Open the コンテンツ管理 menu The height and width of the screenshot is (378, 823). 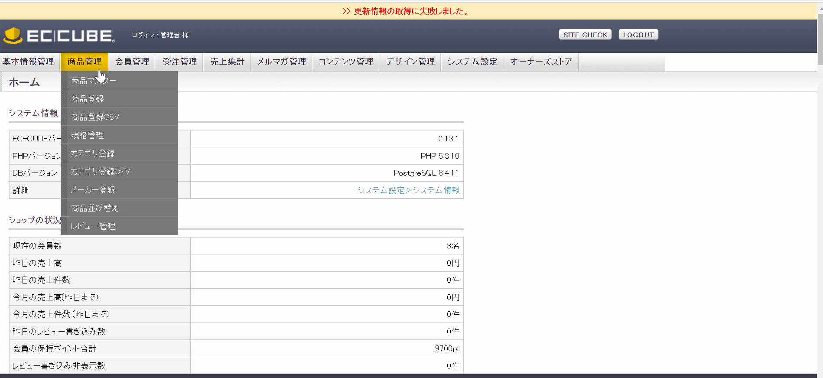click(346, 62)
